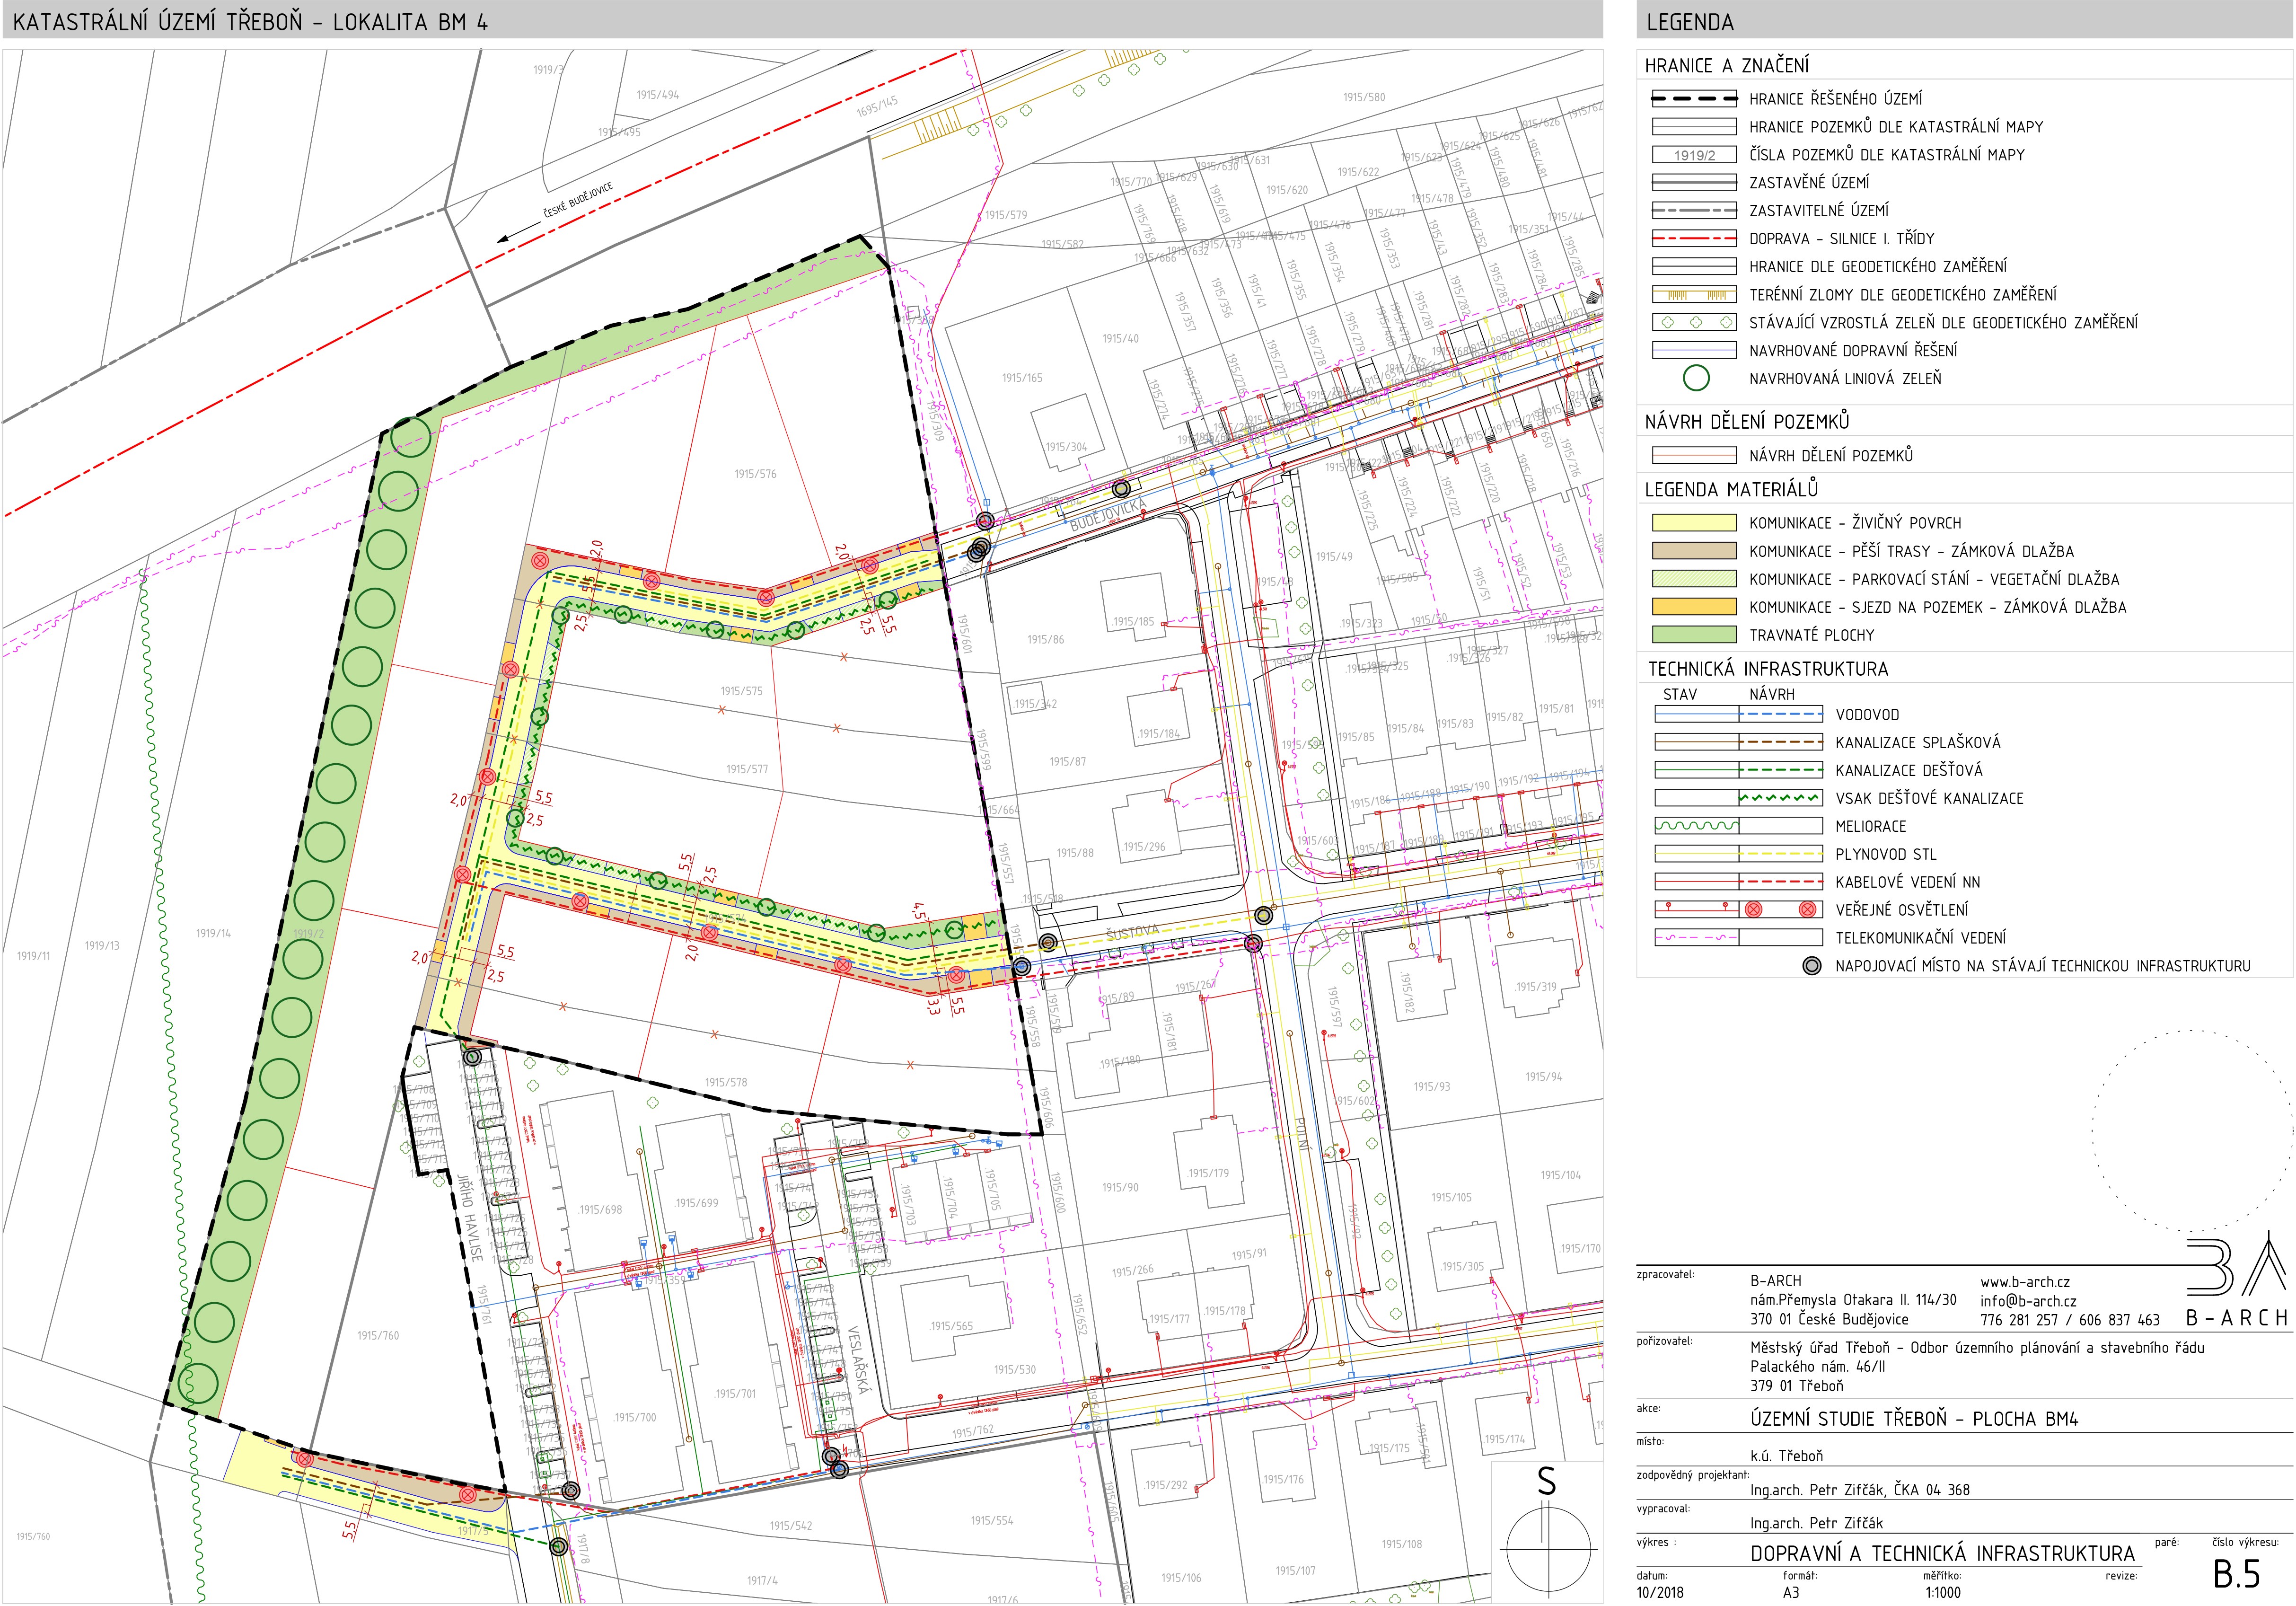2296x1606 pixels.
Task: Click the dashed black Hranice řešeného území line sample
Action: (x=1694, y=99)
